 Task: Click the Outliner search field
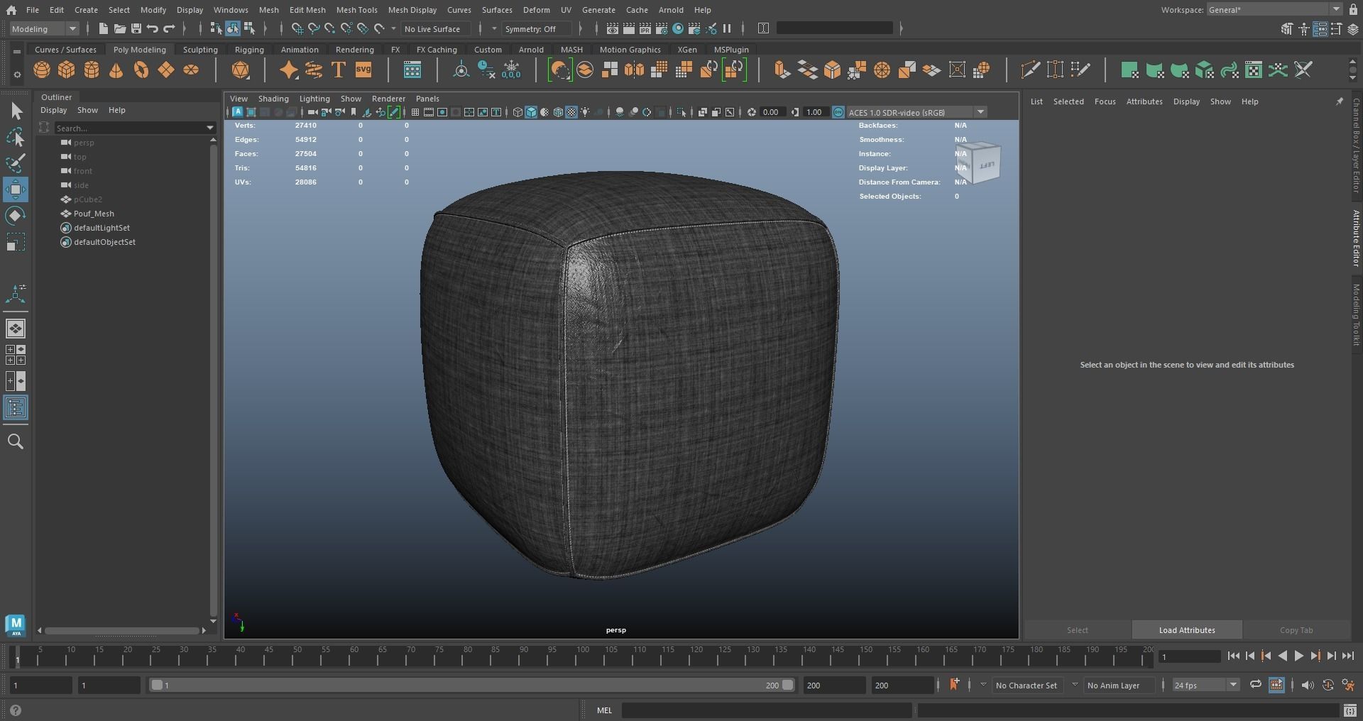(128, 128)
